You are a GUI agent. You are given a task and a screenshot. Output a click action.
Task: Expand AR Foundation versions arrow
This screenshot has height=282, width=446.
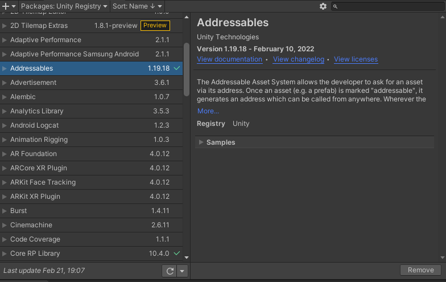tap(5, 154)
